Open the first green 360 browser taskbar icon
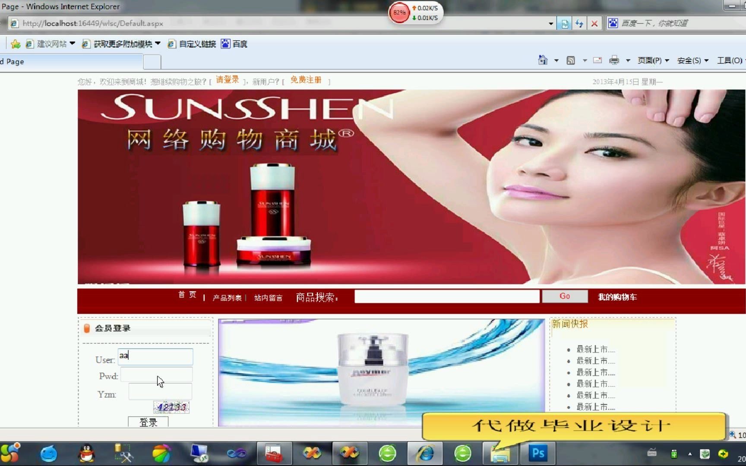Screen dimensions: 746x466 coord(387,454)
